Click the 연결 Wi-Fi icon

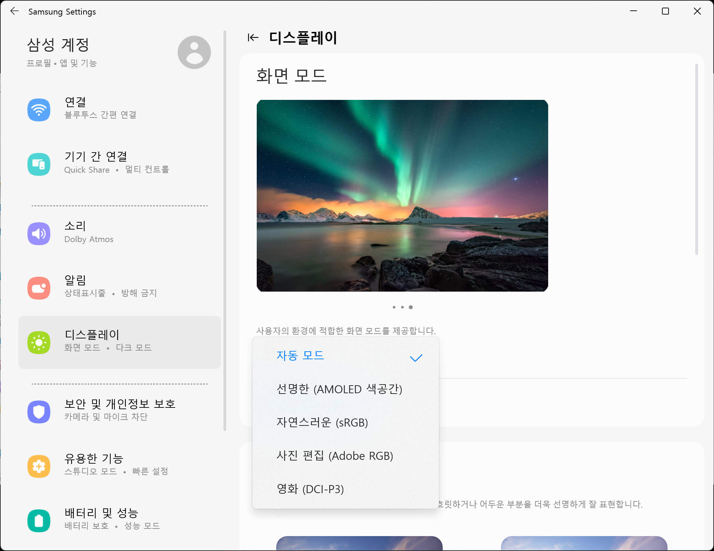(39, 110)
